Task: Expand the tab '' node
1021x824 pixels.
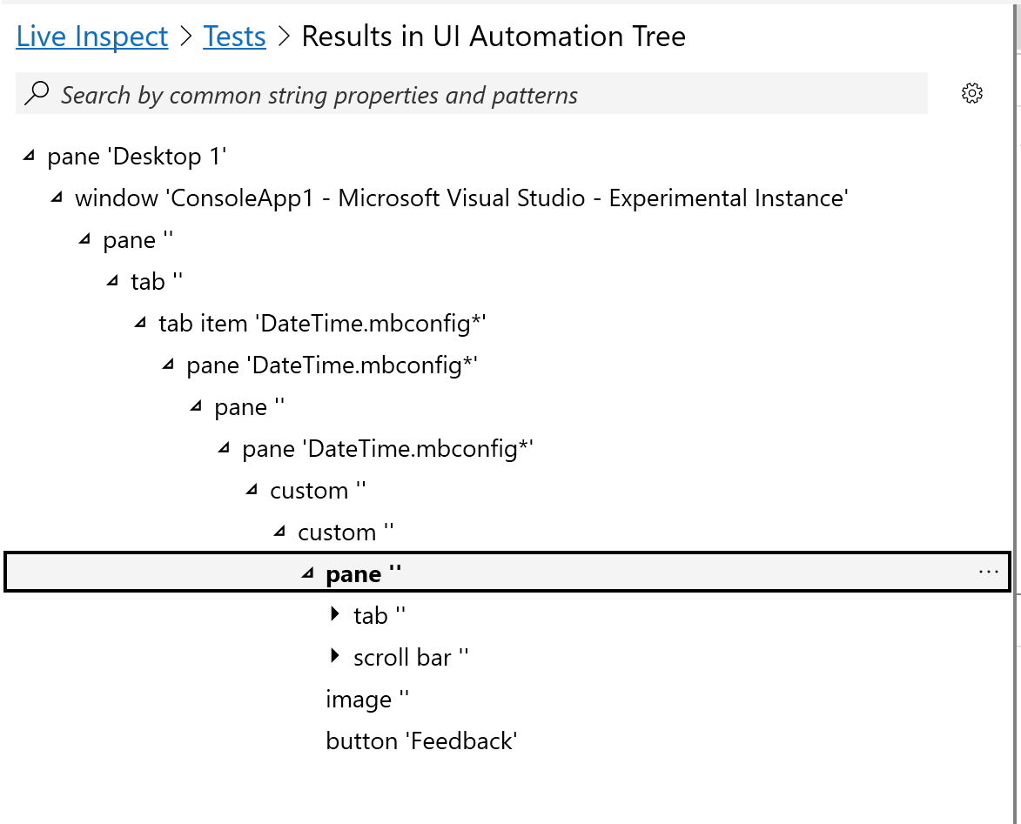Action: (x=335, y=614)
